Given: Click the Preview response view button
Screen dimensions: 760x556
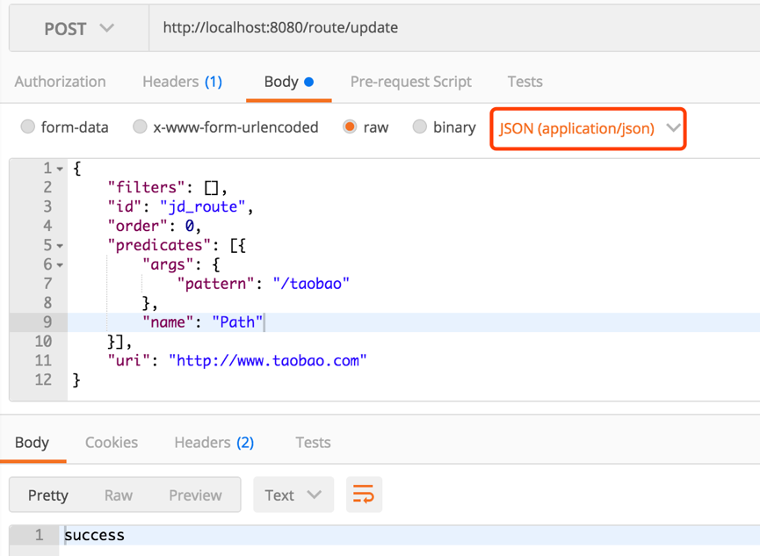Looking at the screenshot, I should pos(195,495).
